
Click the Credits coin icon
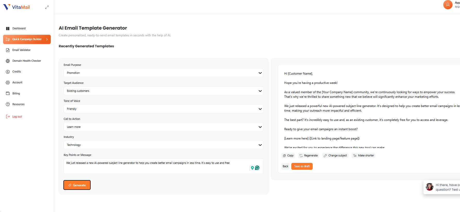tap(8, 72)
